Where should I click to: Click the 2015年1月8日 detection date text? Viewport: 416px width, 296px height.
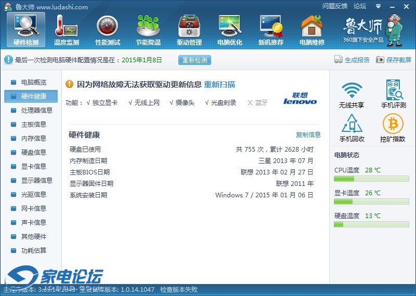(141, 60)
